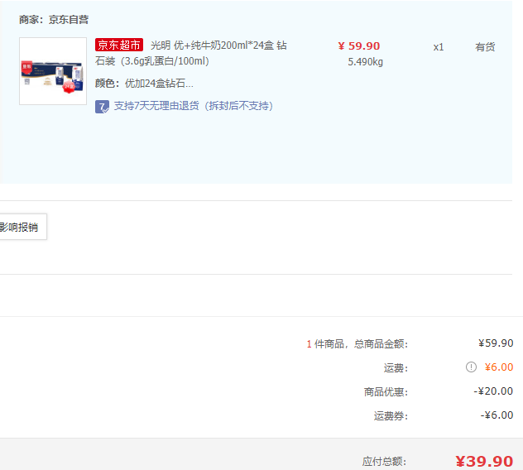Viewport: 523px width, 470px height.
Task: Select the 运费券 label
Action: 391,415
